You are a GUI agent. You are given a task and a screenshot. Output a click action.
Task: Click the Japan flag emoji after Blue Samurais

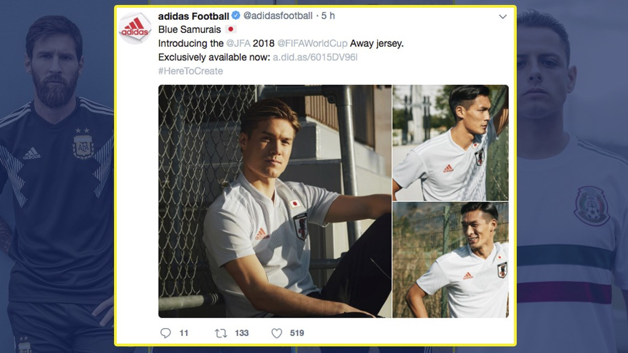click(231, 29)
